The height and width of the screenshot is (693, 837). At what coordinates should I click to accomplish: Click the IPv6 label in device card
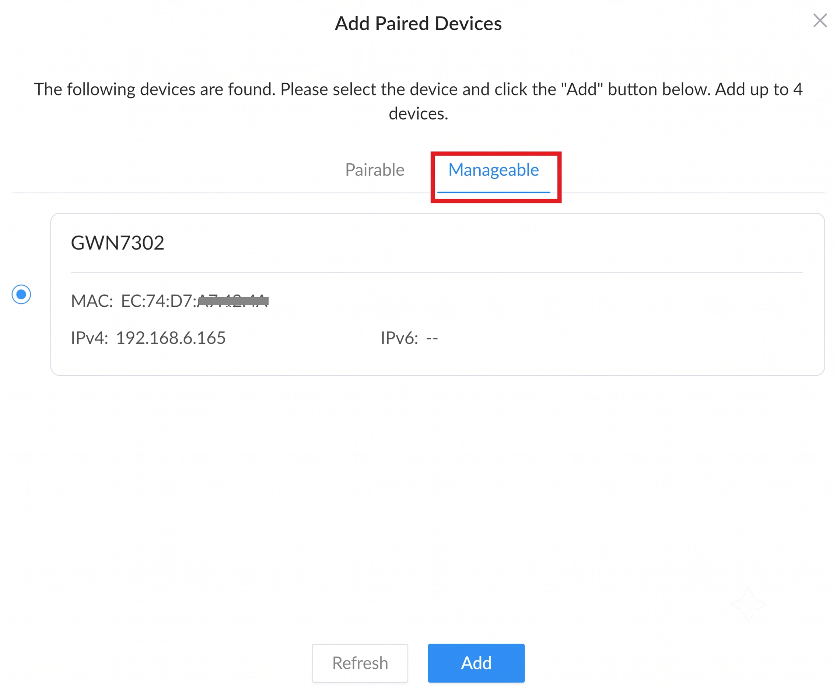[399, 338]
